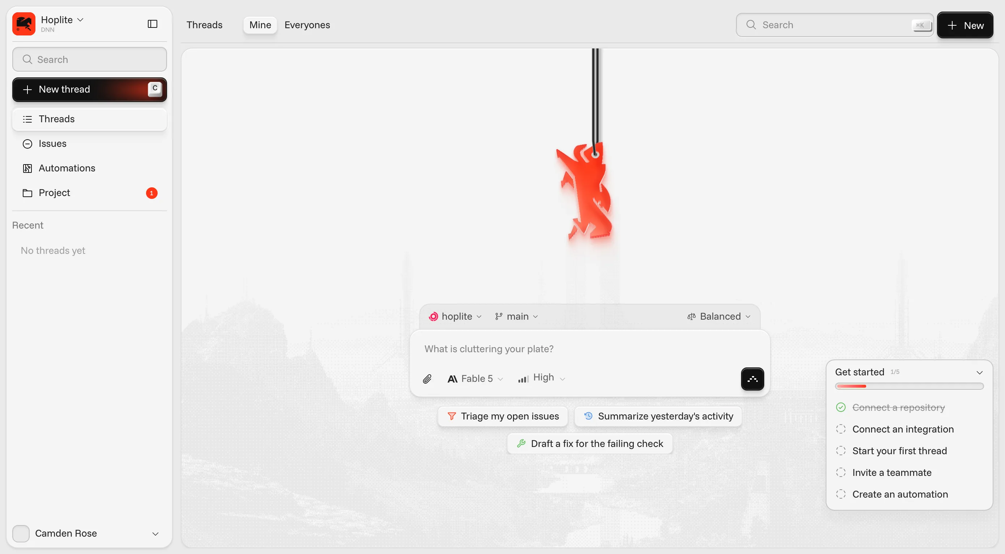The height and width of the screenshot is (554, 1005).
Task: Open the Balanced mode dropdown
Action: [719, 316]
